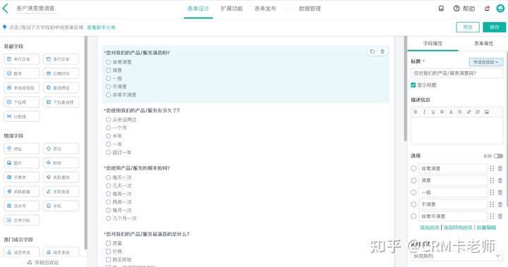Viewport: 508px width, 267px height.
Task: Click the 保存 button
Action: pos(494,27)
